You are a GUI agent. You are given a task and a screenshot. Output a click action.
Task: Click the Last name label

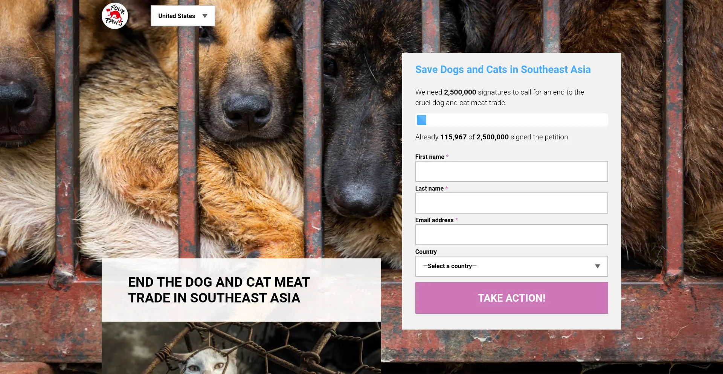[429, 188]
